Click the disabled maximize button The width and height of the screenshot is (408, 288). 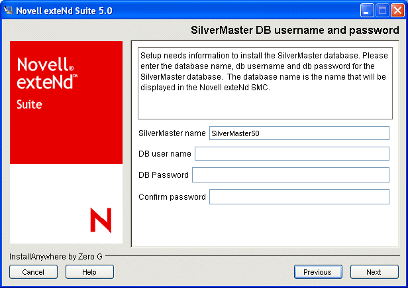tap(382, 11)
